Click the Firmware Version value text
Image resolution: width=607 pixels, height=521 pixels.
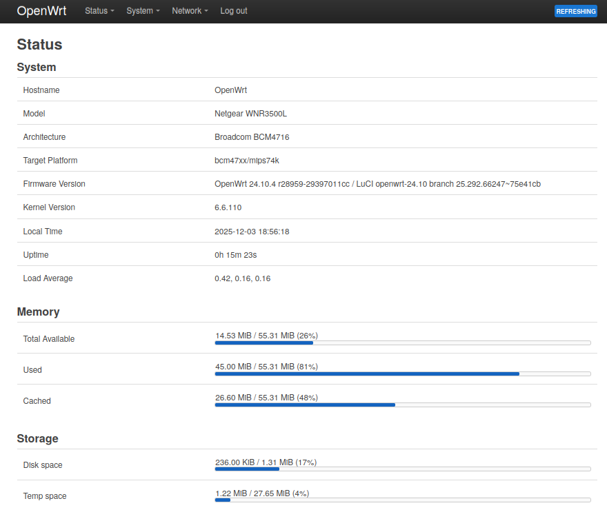point(377,184)
